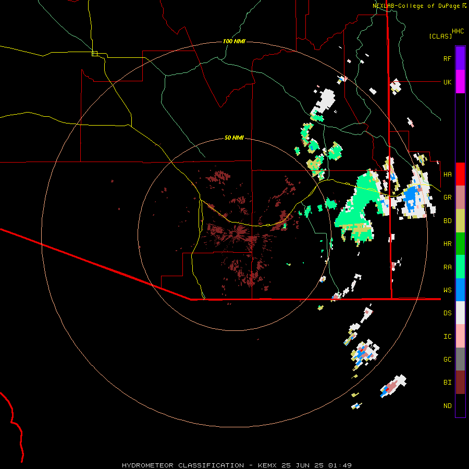This screenshot has height=469, width=469.
Task: Click the DS legend label
Action: click(x=447, y=313)
